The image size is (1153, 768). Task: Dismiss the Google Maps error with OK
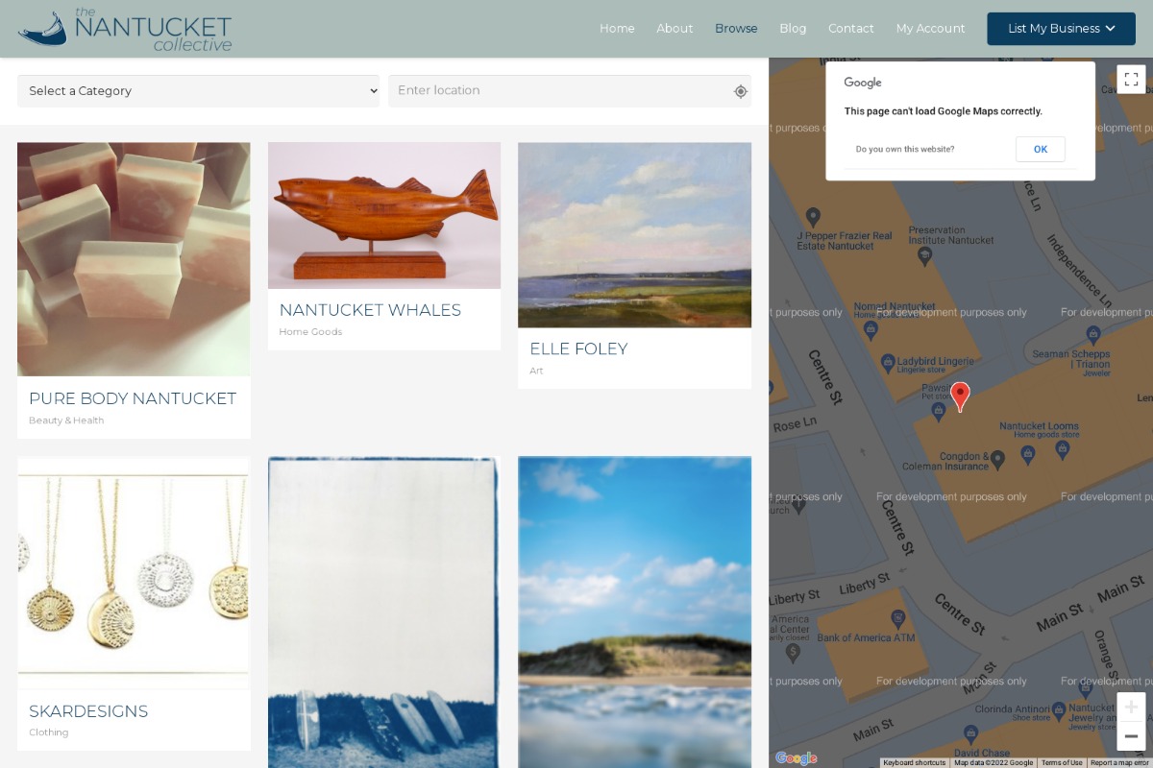(x=1041, y=149)
